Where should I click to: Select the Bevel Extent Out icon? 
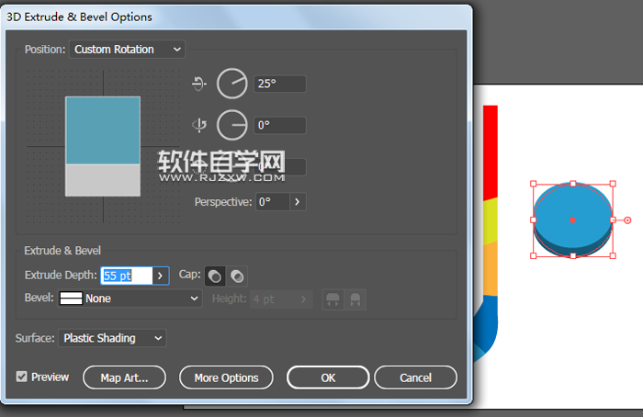coord(333,299)
